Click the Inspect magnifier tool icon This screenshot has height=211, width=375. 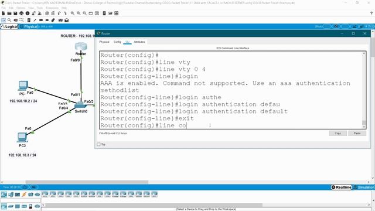point(9,20)
